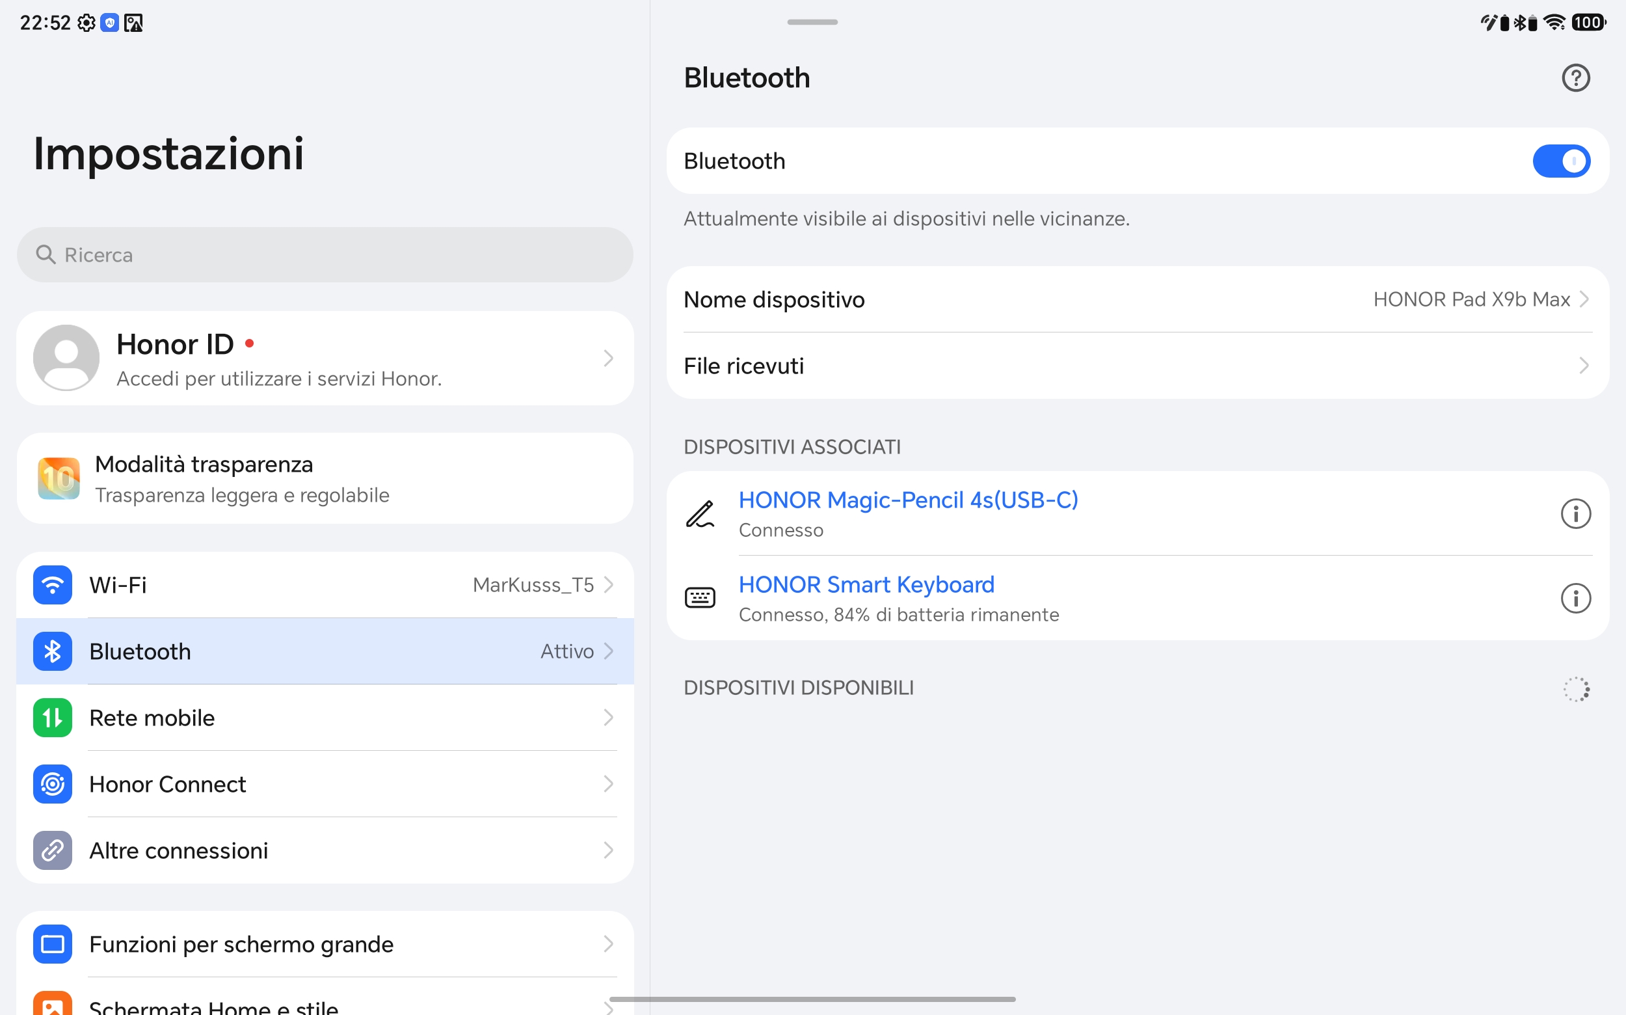The height and width of the screenshot is (1015, 1626).
Task: Expand Honor Connect chevron
Action: click(608, 784)
